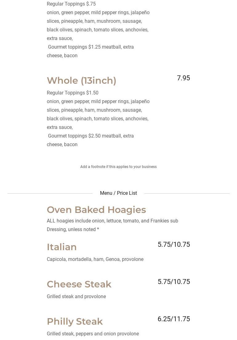Click the 7.95 price for Whole pizza
This screenshot has width=237, height=340.
pyautogui.click(x=183, y=78)
